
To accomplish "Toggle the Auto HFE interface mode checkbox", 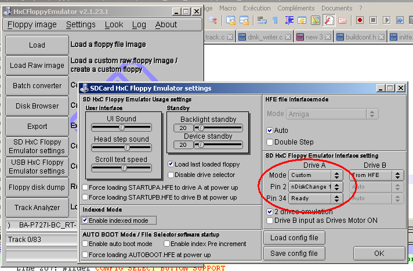I will click(270, 131).
